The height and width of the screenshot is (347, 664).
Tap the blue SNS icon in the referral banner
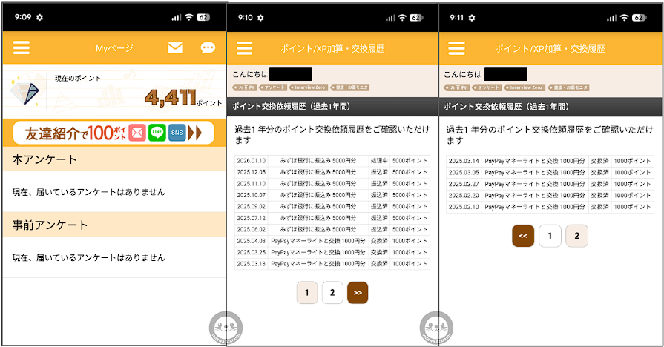(x=177, y=133)
